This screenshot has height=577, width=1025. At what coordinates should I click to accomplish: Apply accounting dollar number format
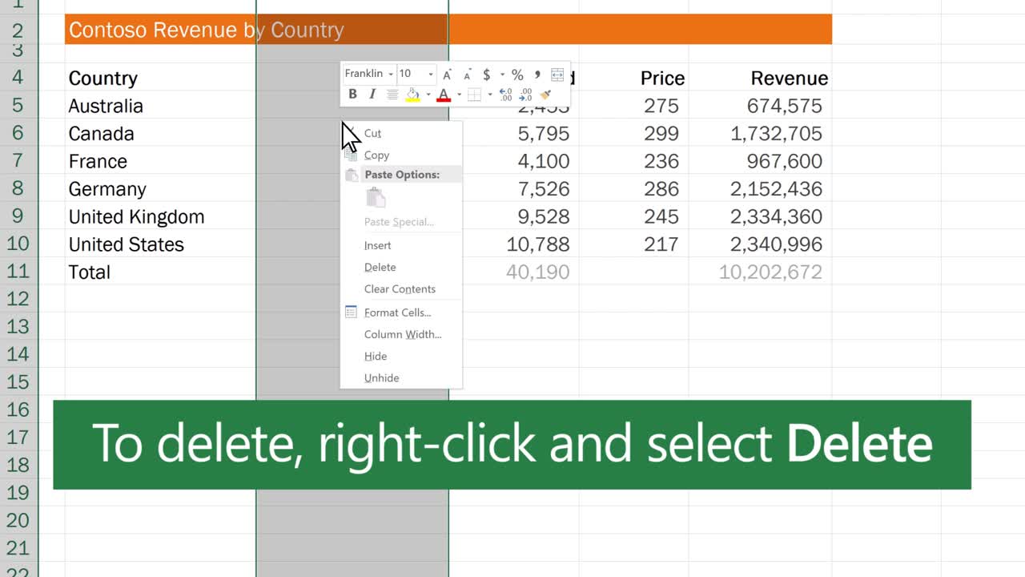(x=486, y=75)
